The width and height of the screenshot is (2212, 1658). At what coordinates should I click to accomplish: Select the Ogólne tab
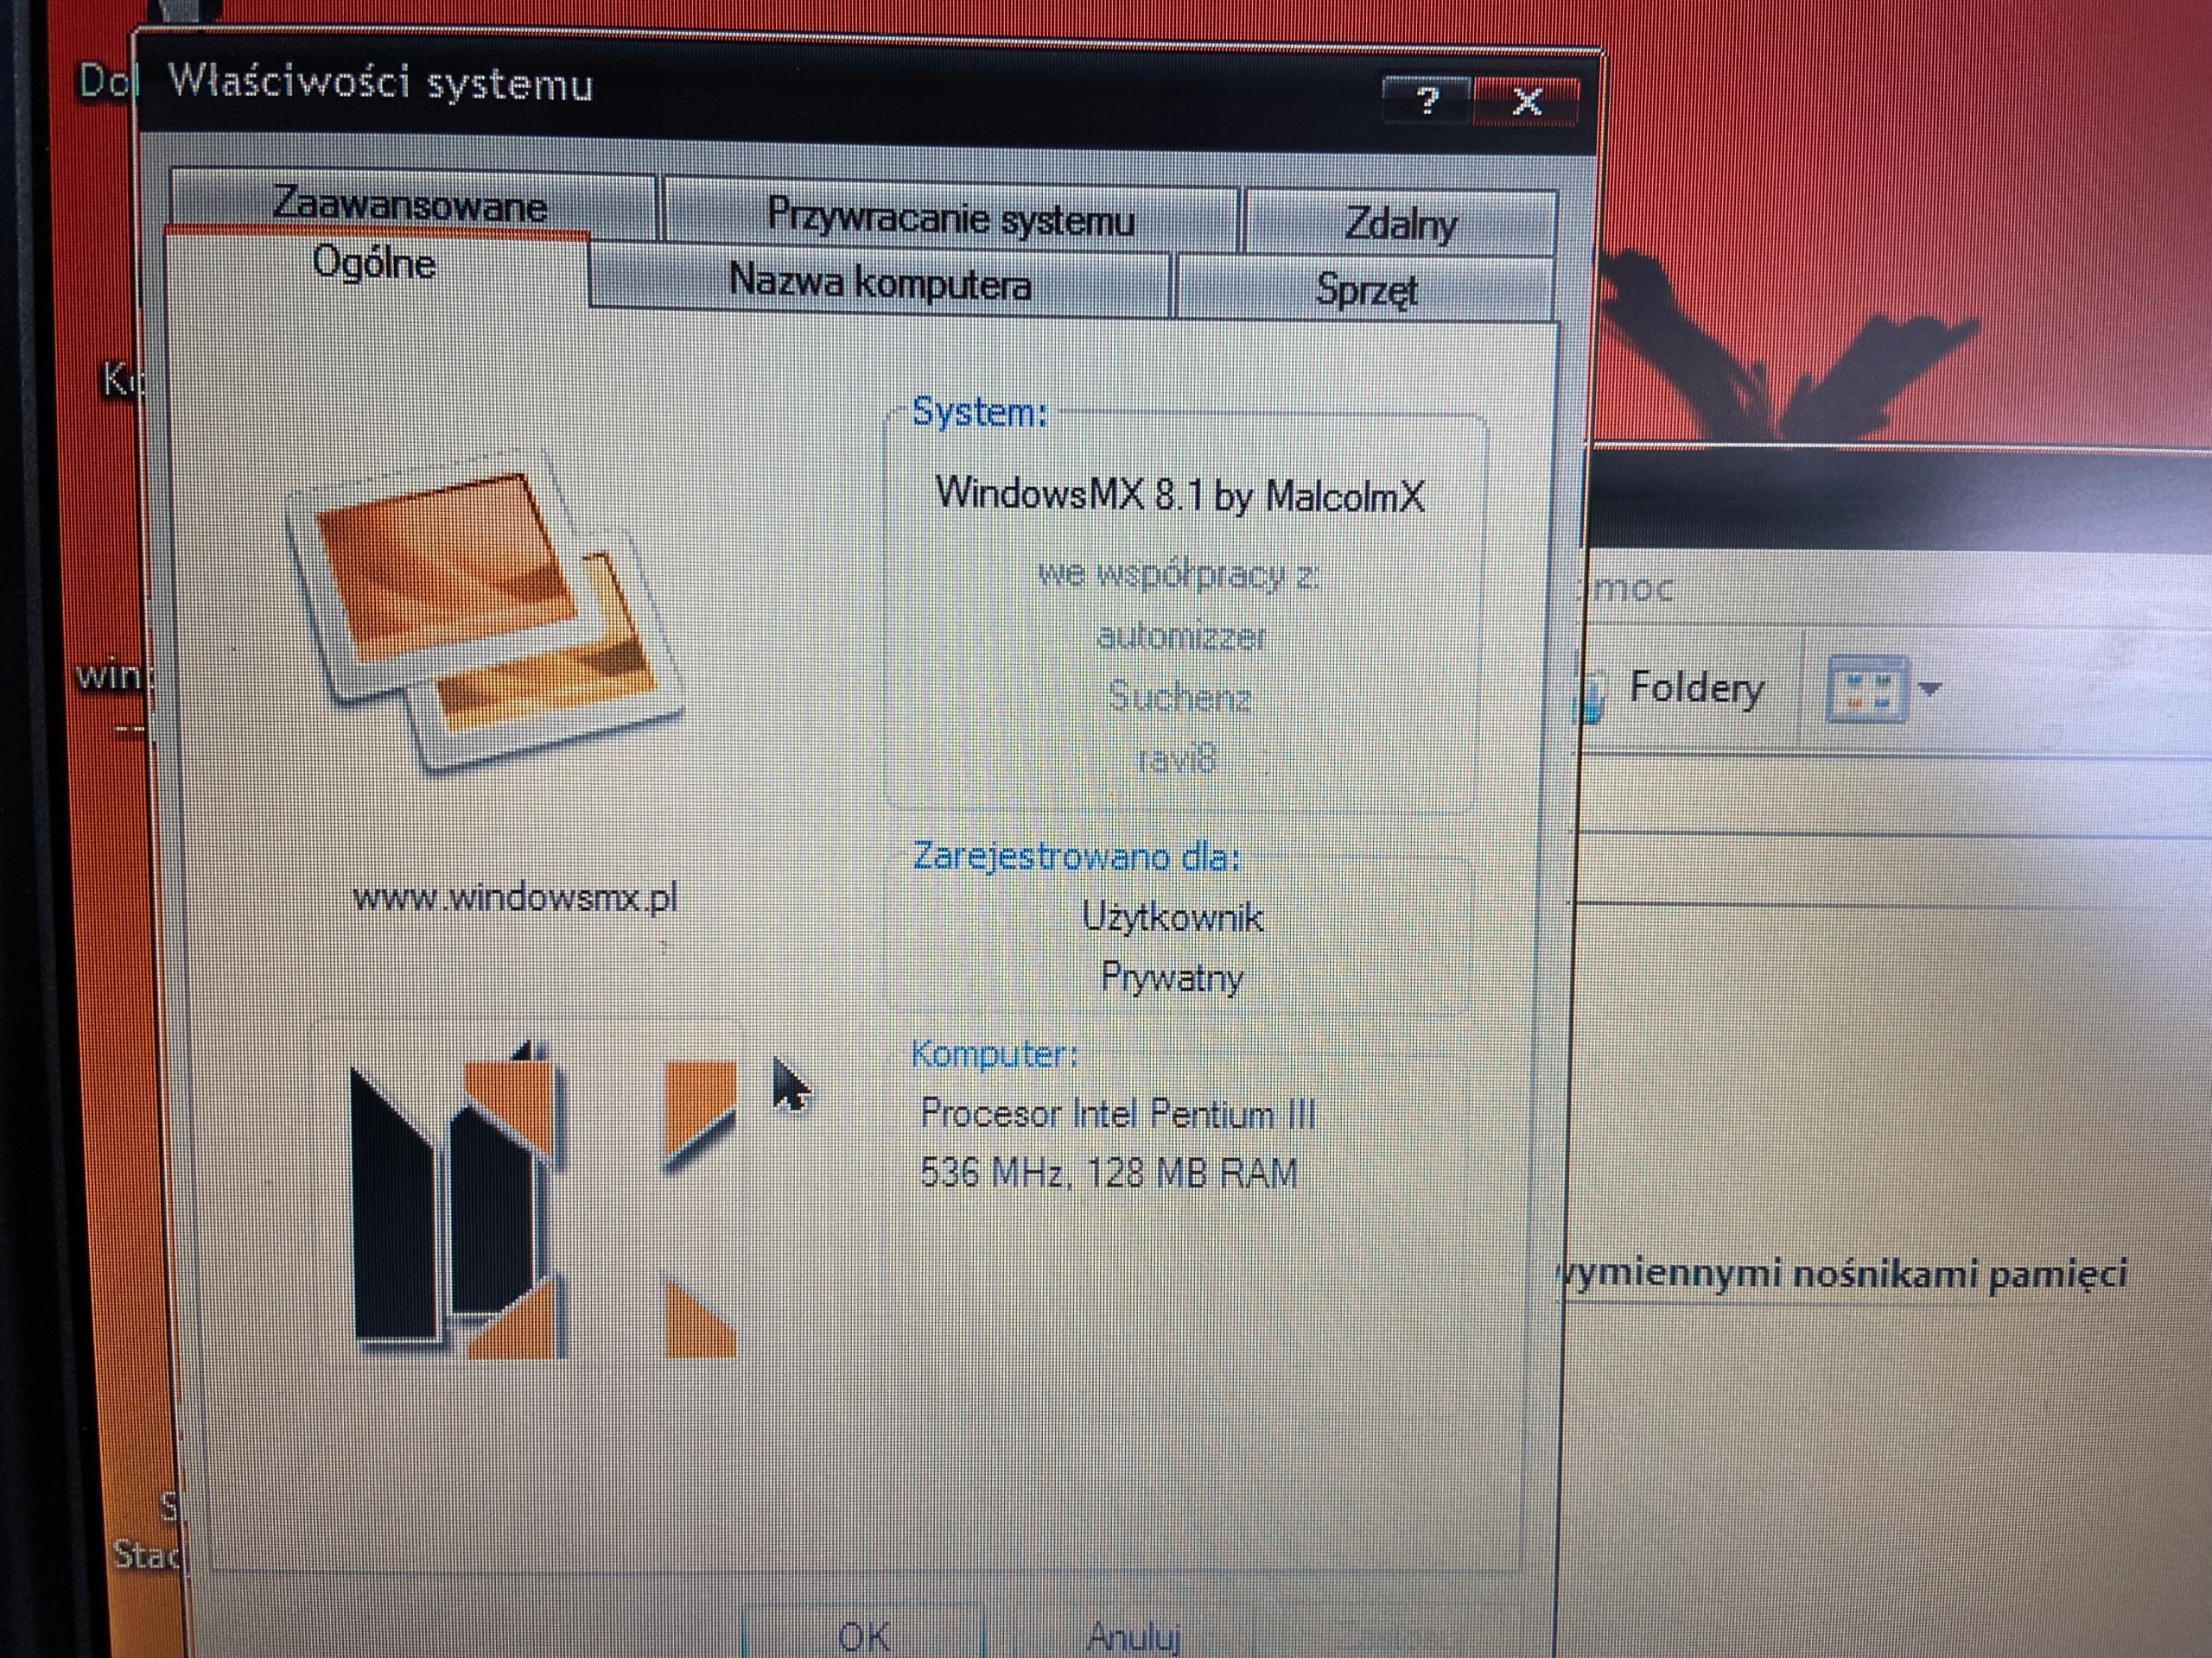[374, 264]
